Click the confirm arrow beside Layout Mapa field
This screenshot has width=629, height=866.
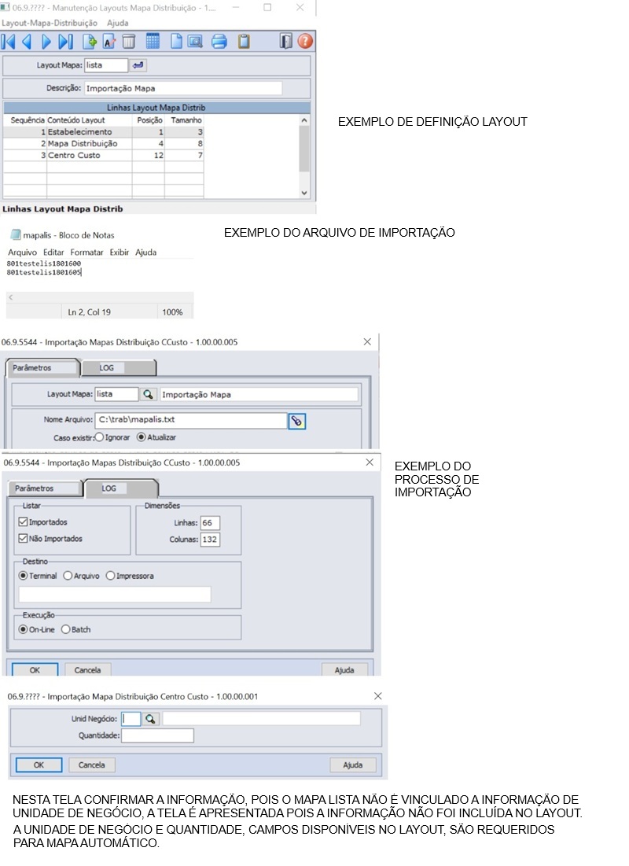tap(138, 65)
